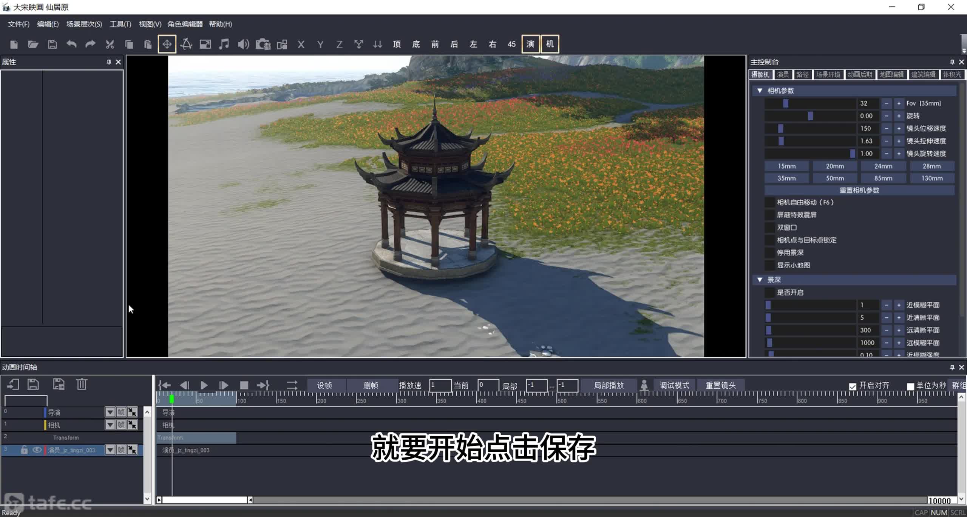
Task: Select the Scale tool icon
Action: point(205,45)
